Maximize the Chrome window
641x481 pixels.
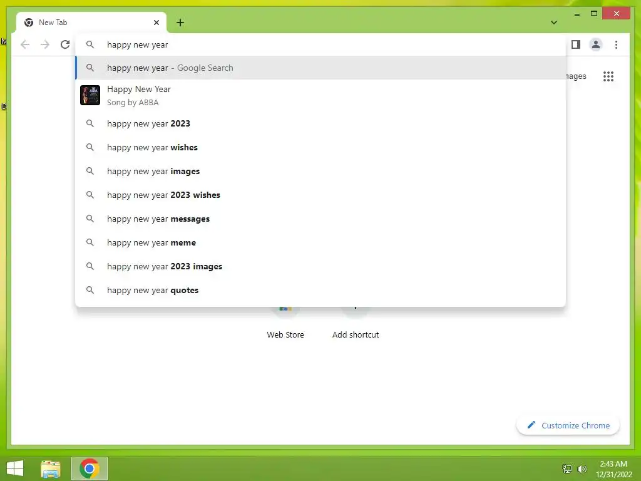(x=594, y=14)
